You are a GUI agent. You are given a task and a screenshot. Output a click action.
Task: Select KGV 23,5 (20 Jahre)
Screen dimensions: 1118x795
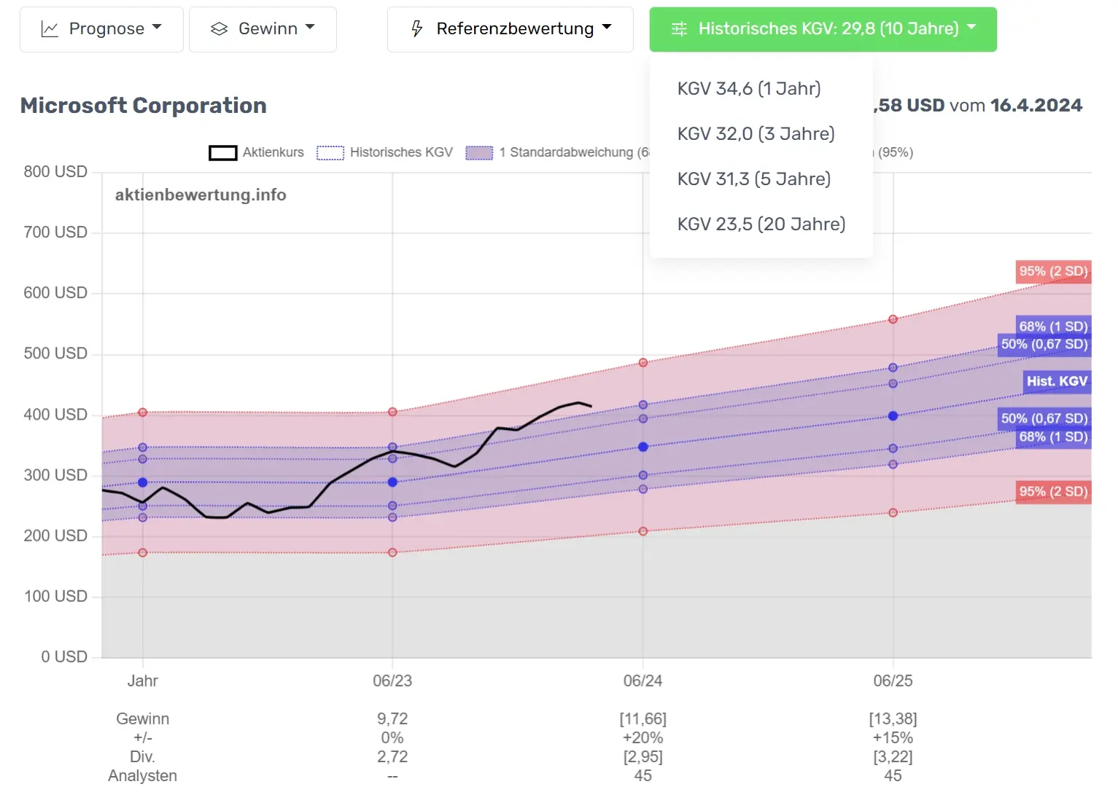click(761, 224)
